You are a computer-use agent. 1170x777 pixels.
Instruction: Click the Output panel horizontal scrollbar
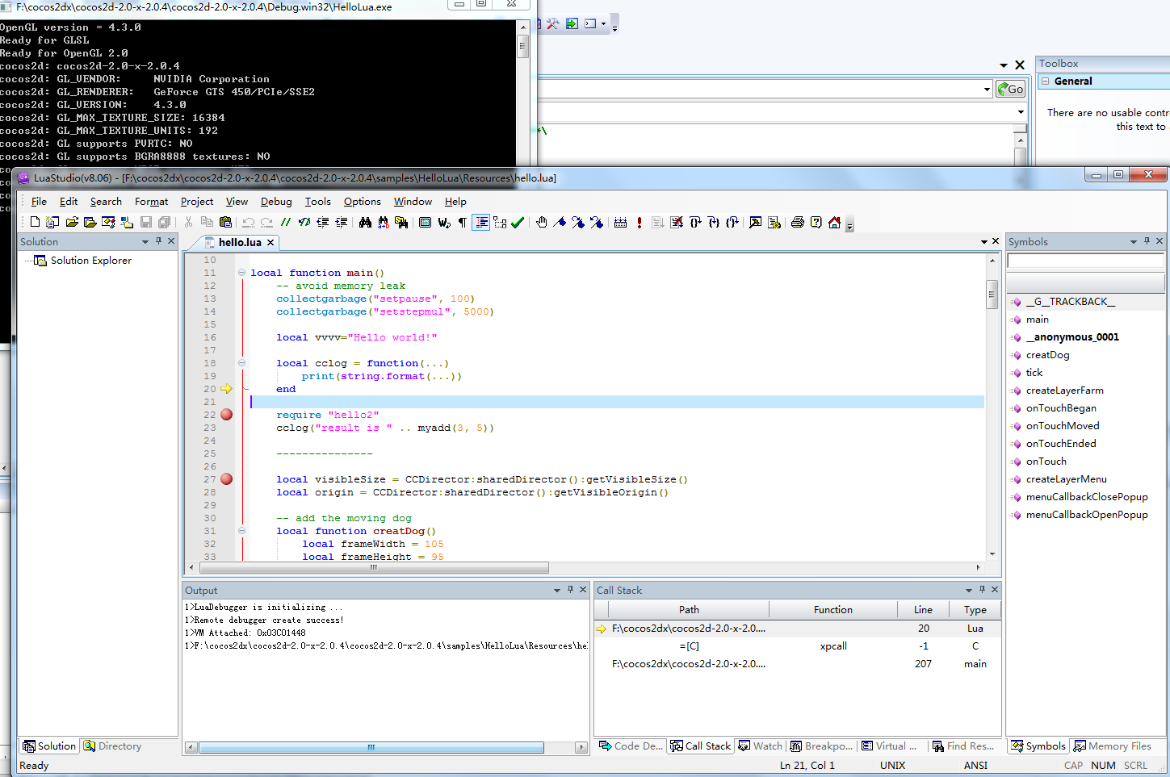click(x=371, y=748)
